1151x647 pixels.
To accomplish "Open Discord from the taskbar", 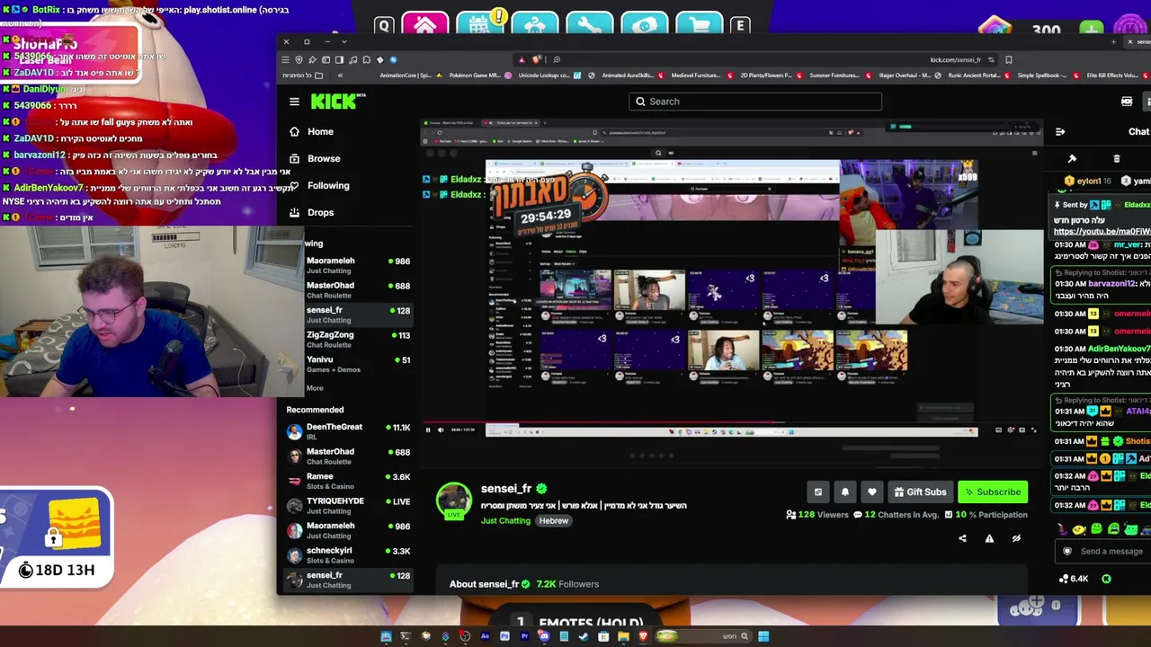I will click(544, 636).
